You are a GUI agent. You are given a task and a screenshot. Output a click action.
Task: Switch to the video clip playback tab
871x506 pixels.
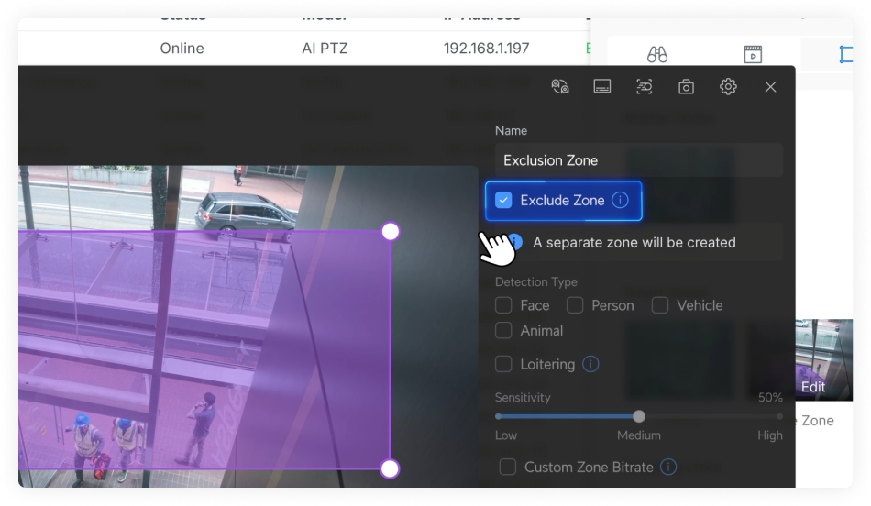coord(753,54)
